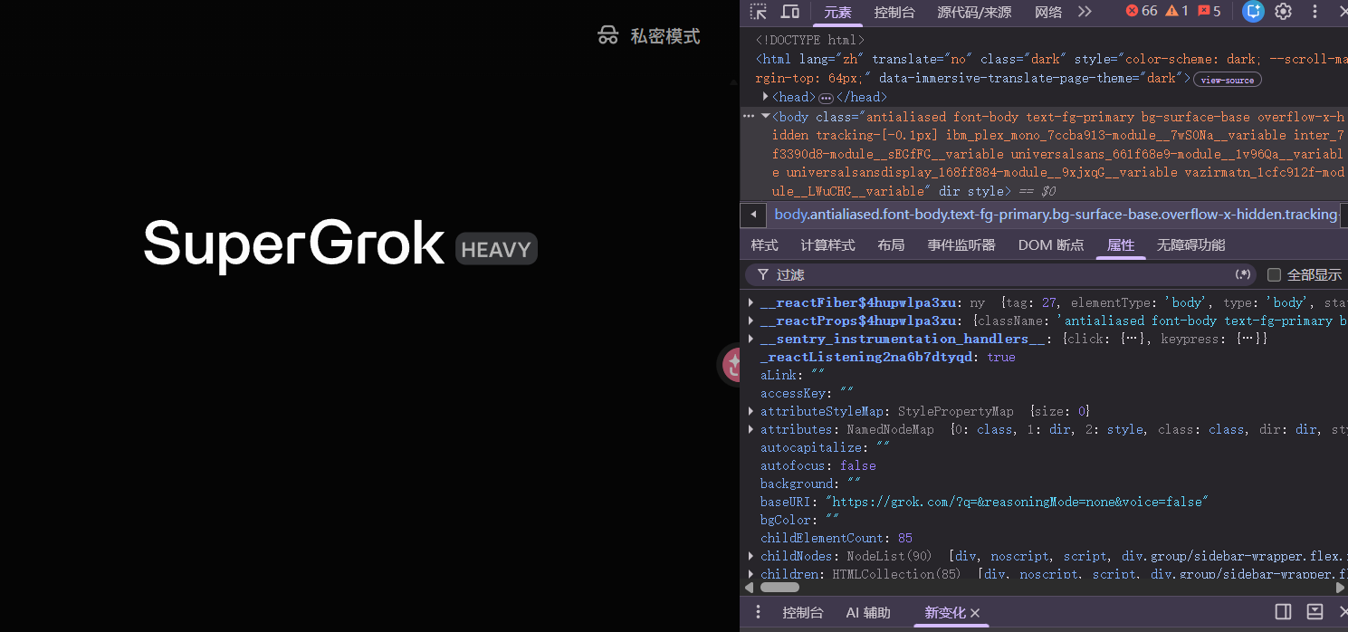This screenshot has width=1348, height=632.
Task: Expand the childNodes NodeList property
Action: (751, 556)
